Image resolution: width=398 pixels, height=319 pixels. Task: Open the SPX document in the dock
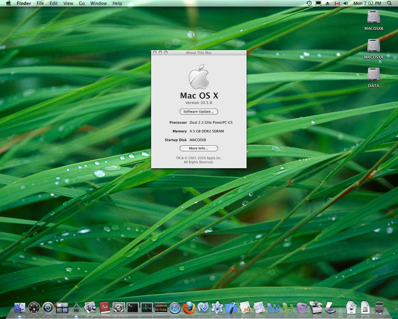point(351,308)
